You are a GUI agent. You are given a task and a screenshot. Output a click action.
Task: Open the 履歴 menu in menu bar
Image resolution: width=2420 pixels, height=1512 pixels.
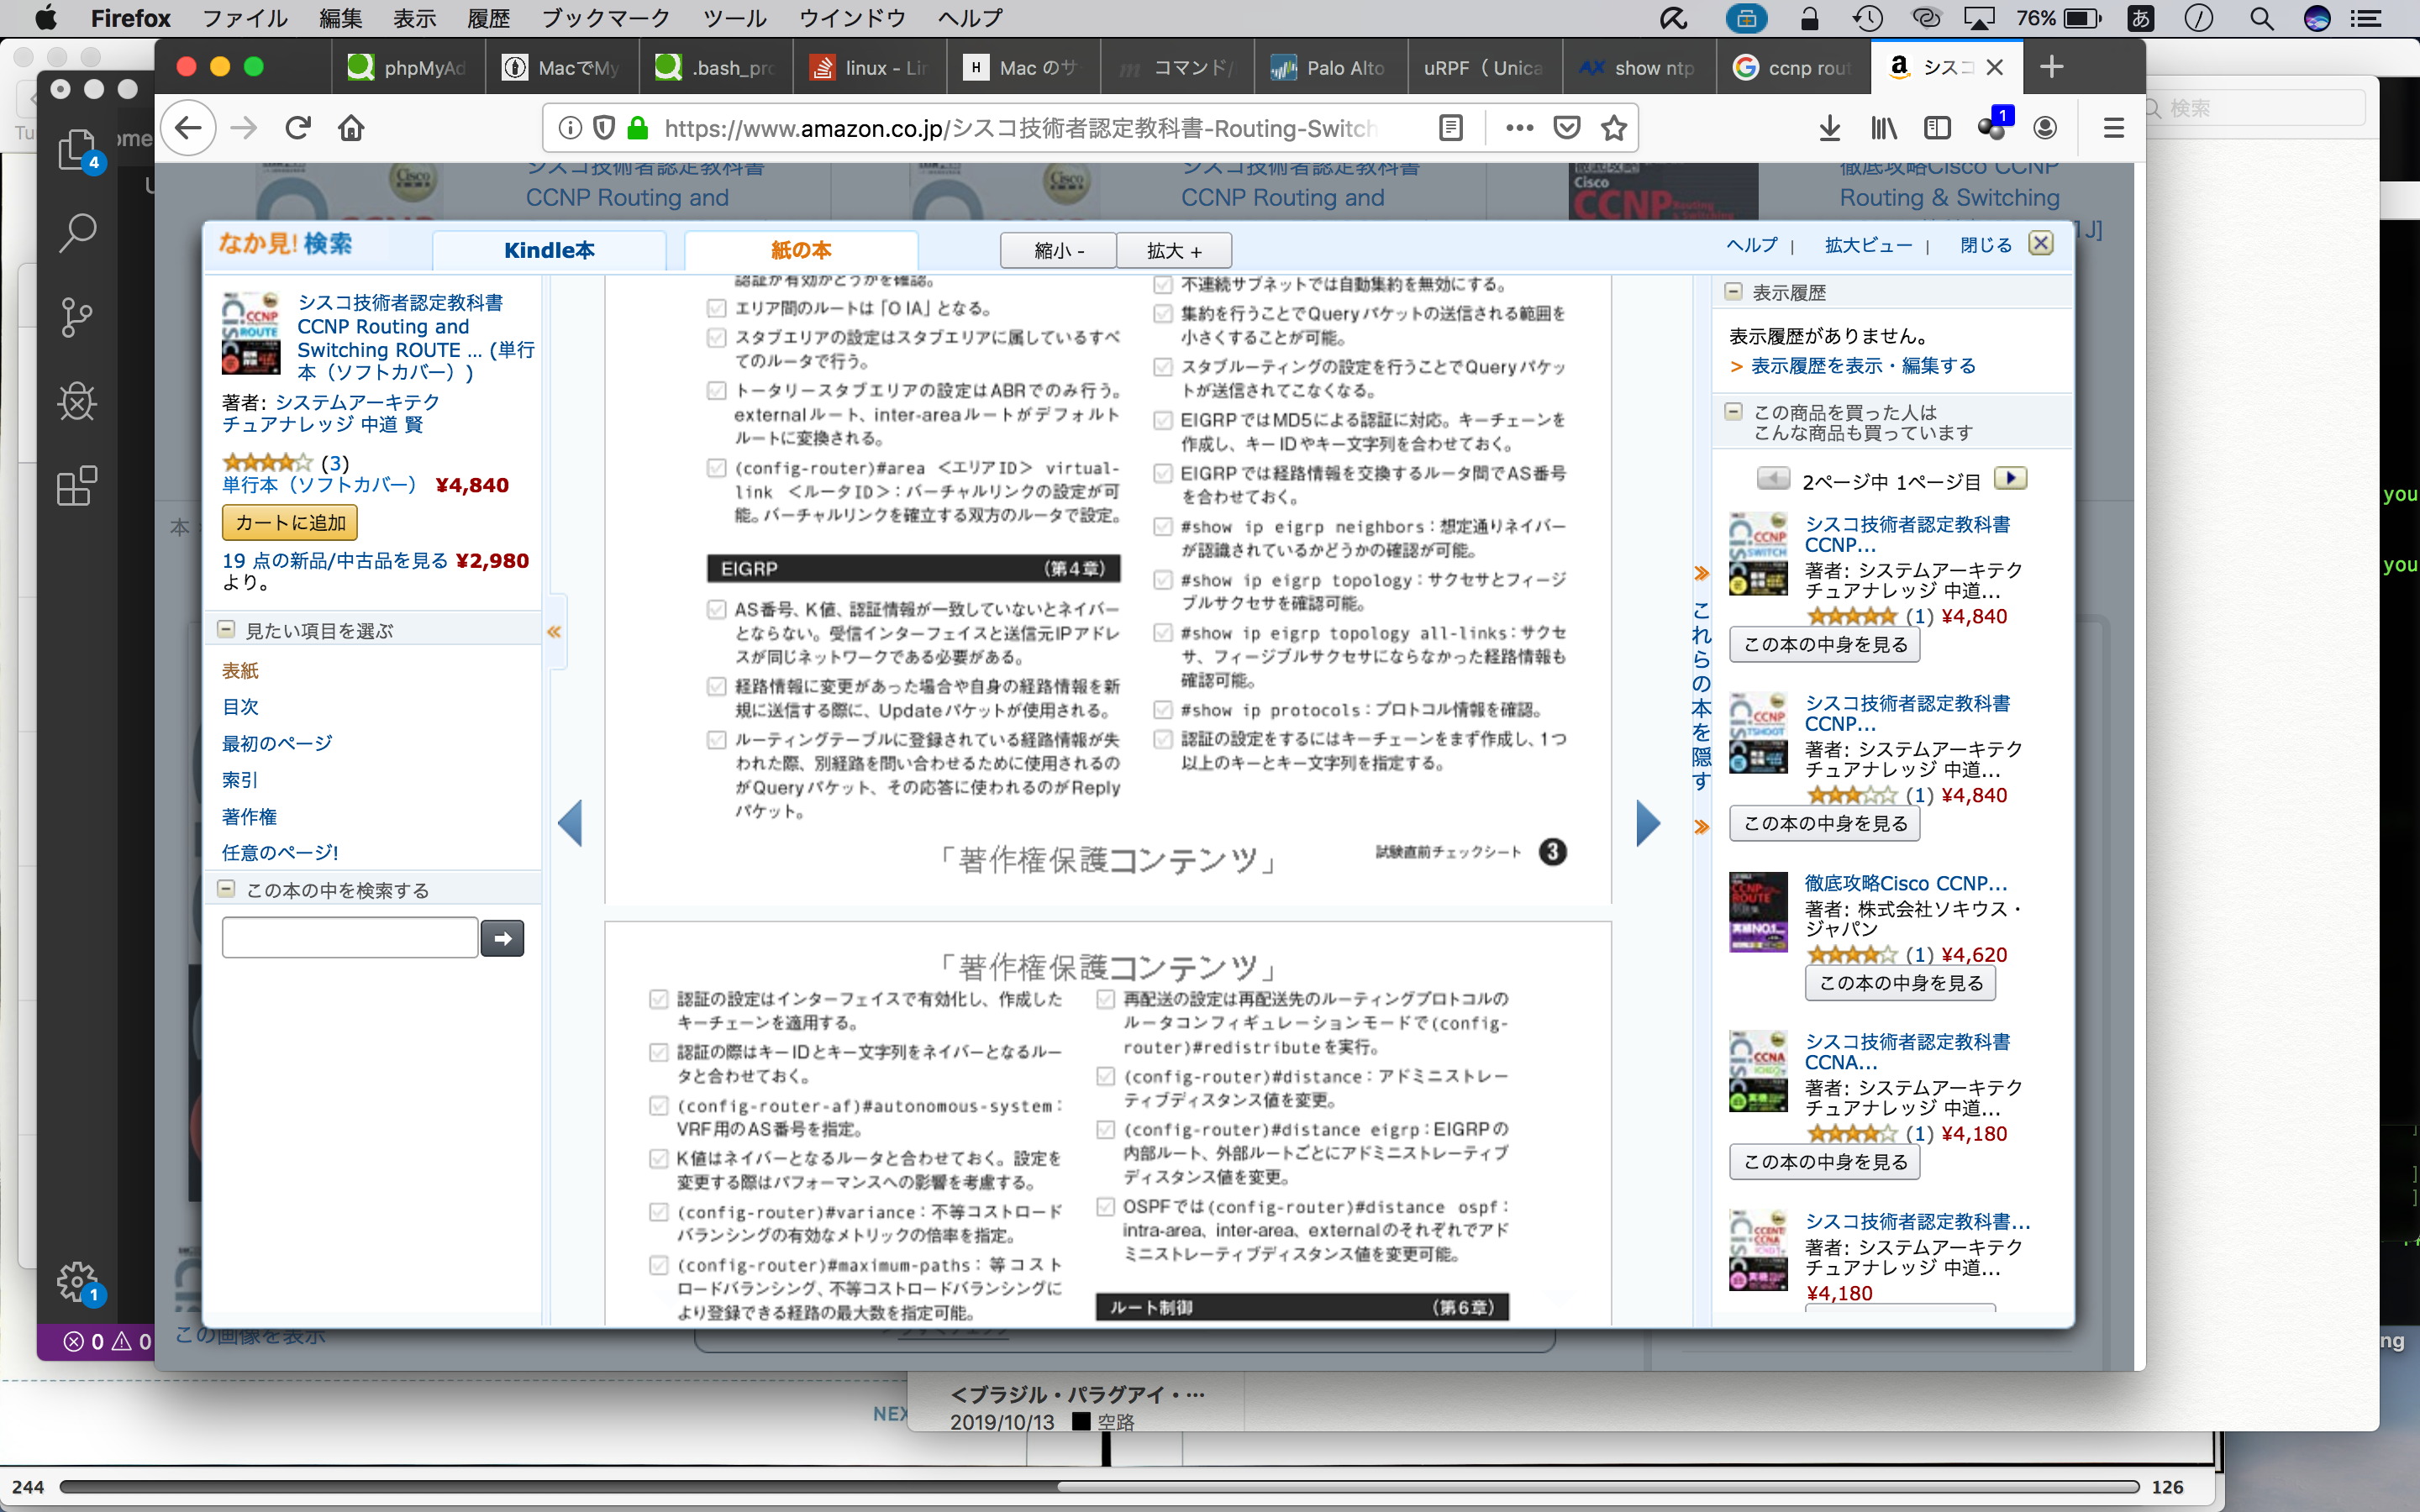[x=488, y=18]
